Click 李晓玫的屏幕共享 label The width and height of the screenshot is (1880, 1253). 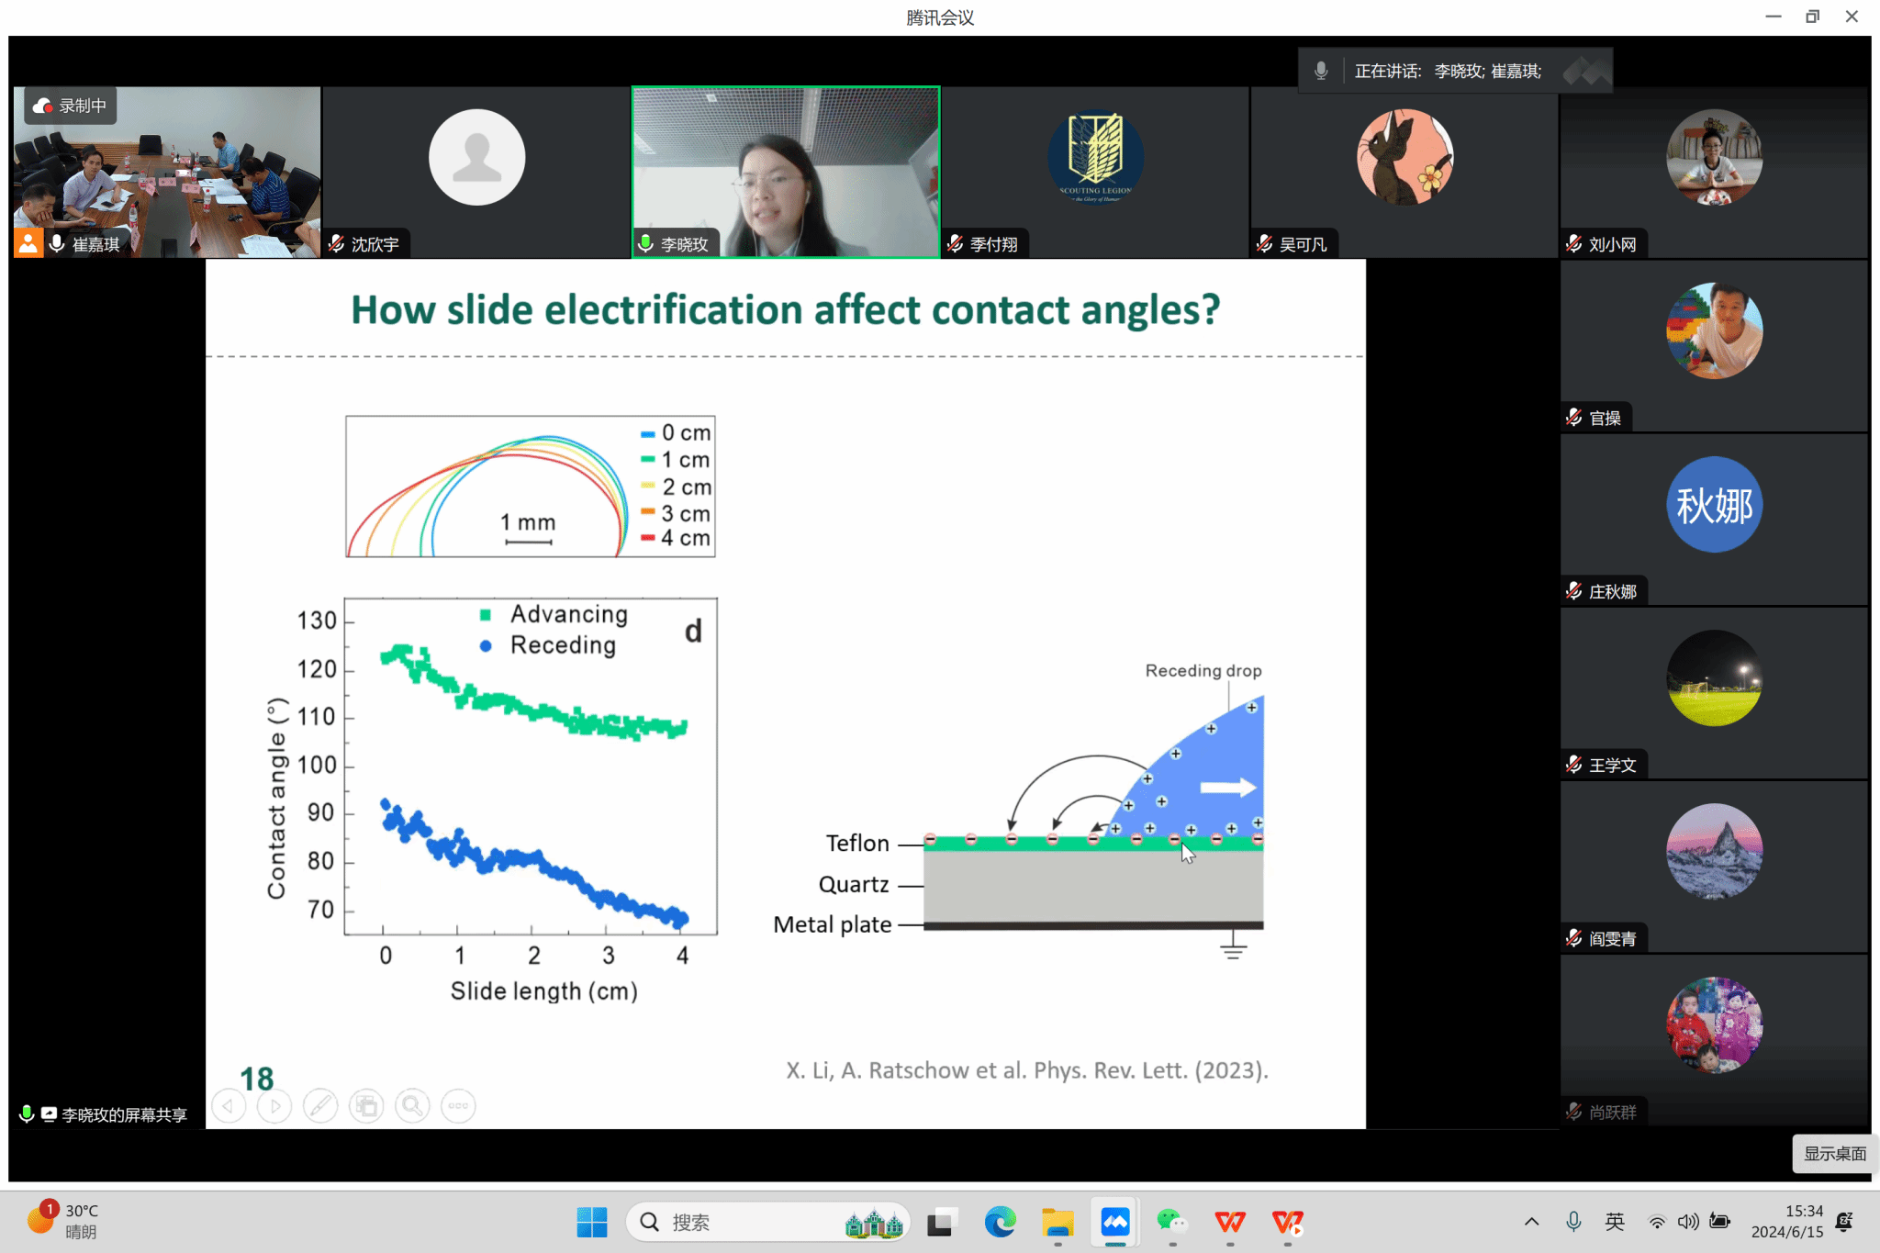click(124, 1115)
